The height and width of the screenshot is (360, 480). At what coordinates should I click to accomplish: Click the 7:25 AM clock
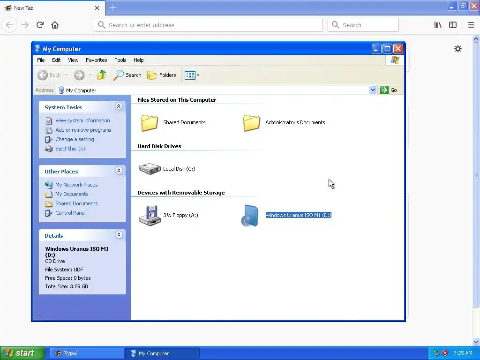463,353
